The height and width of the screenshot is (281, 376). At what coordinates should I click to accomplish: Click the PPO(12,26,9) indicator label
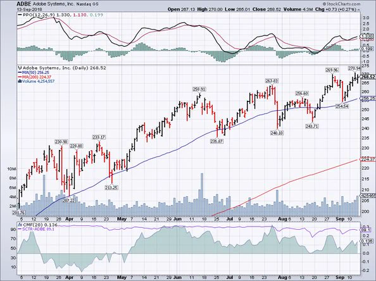click(x=39, y=15)
